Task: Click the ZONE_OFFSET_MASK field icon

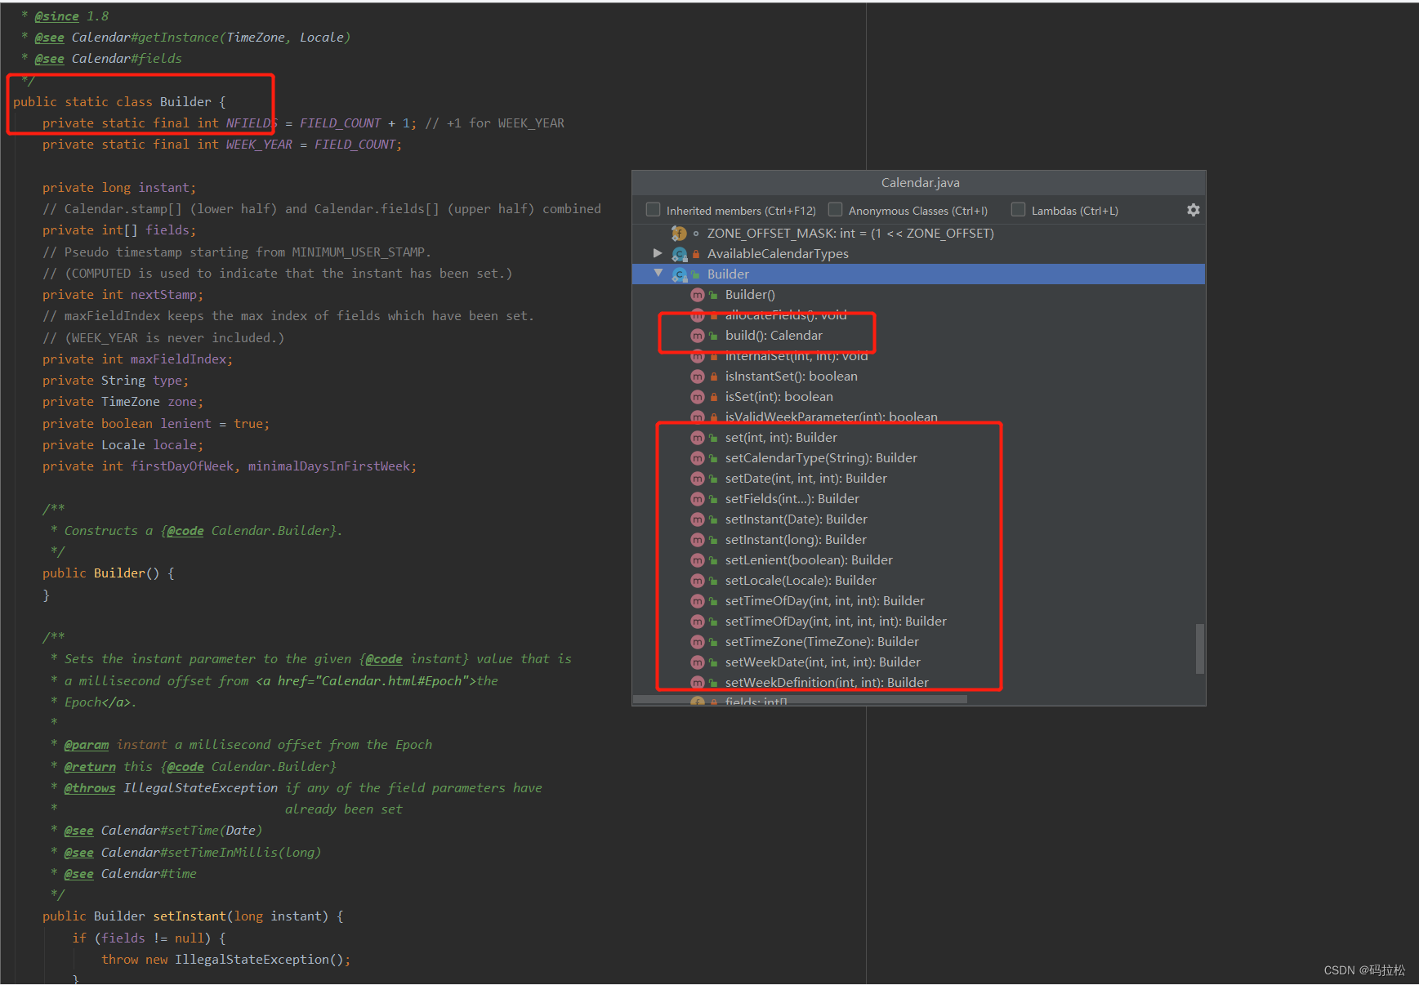Action: click(679, 234)
